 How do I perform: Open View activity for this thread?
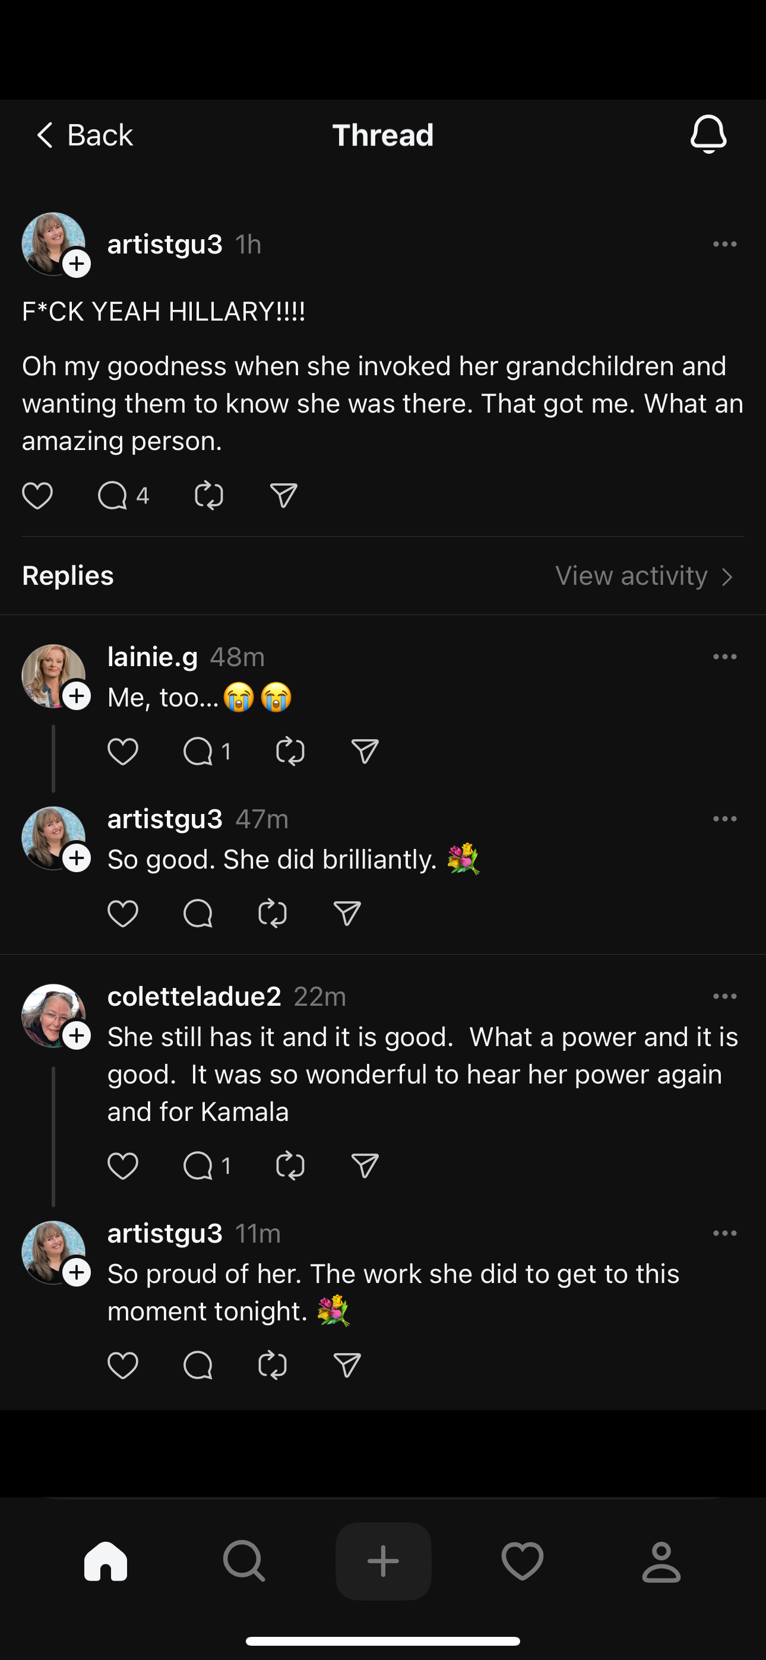point(644,576)
